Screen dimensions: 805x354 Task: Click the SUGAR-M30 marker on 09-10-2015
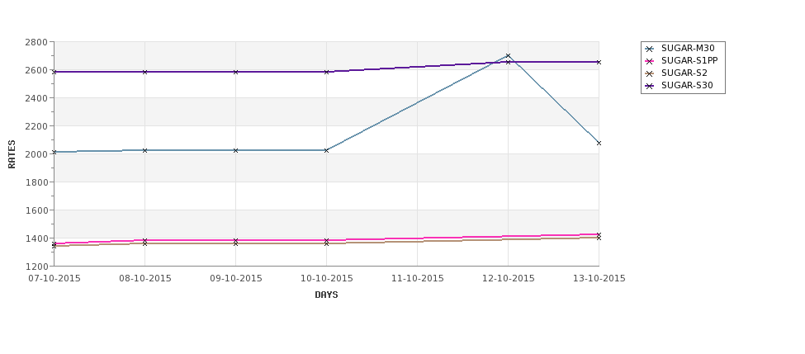click(x=235, y=150)
